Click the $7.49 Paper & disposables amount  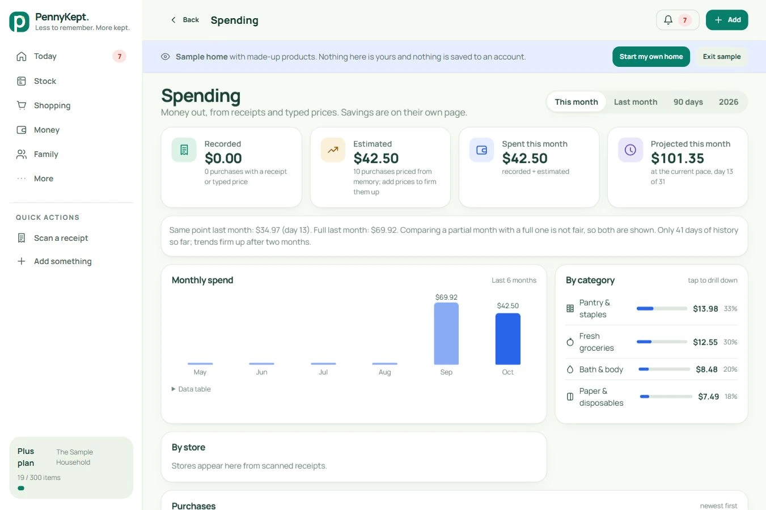[x=708, y=397]
